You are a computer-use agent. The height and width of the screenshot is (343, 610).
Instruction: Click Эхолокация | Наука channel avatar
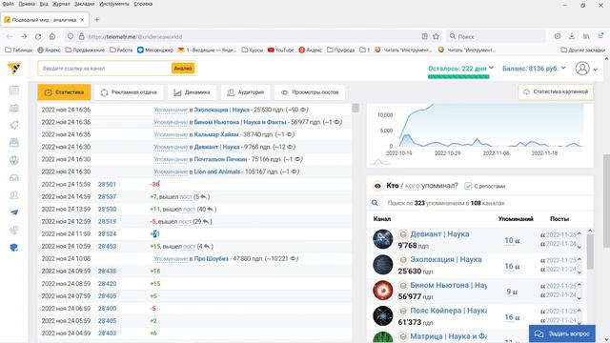(383, 265)
